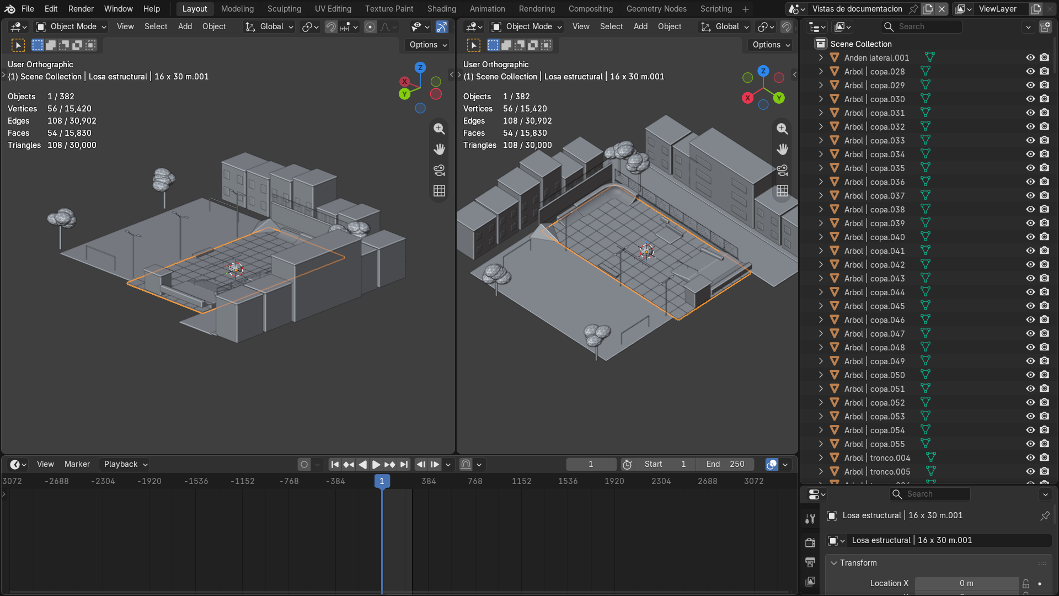
Task: Open Playback dropdown in timeline
Action: pos(126,465)
